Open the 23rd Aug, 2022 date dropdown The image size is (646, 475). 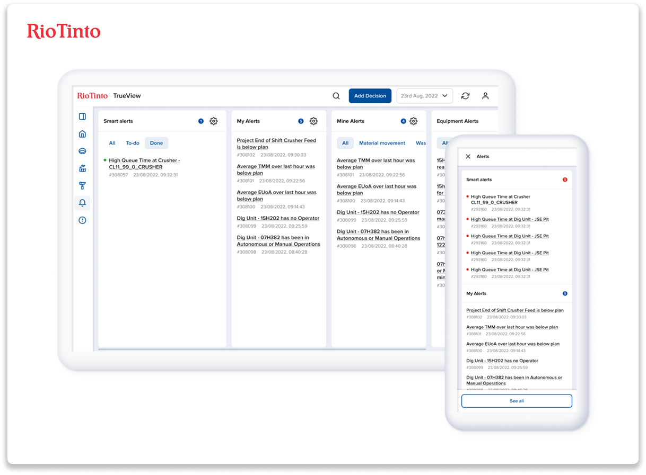424,96
